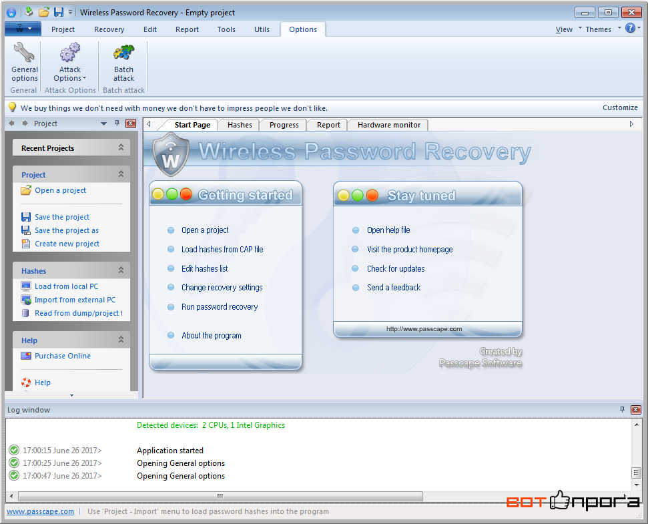Click the Help lifebuoy icon
This screenshot has height=524, width=648.
26,382
